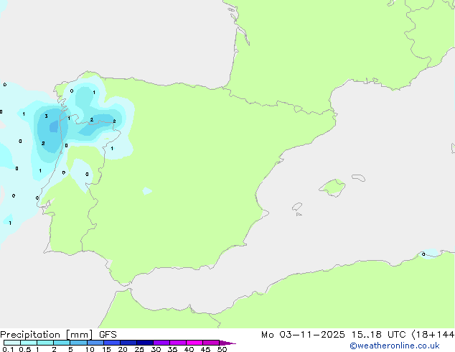The width and height of the screenshot is (455, 352).
Task: Click the 0.1–0.5 mm palest cyan legend swatch
Action: click(x=12, y=343)
